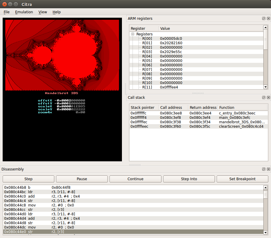Viewport: 271px width, 238px height.
Task: Close the Disassembly panel
Action: (x=268, y=169)
